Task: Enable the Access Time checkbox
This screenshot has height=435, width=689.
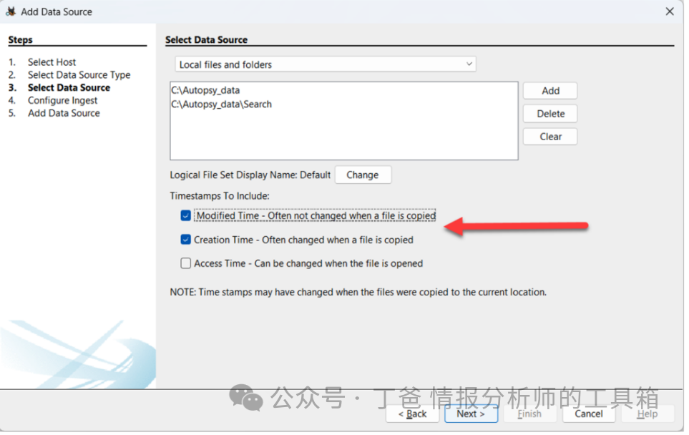Action: click(x=187, y=265)
